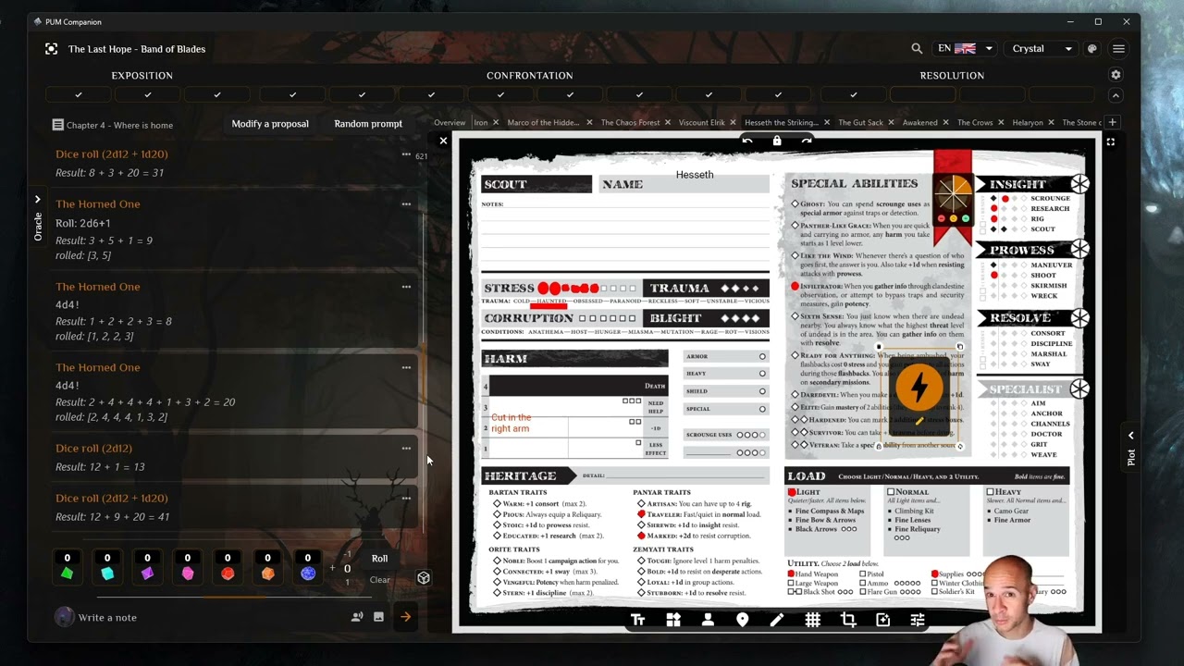Toggle the Armor harm circle
Viewport: 1184px width, 666px height.
point(762,356)
